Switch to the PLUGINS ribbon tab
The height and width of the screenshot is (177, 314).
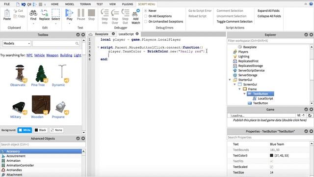(x=128, y=4)
